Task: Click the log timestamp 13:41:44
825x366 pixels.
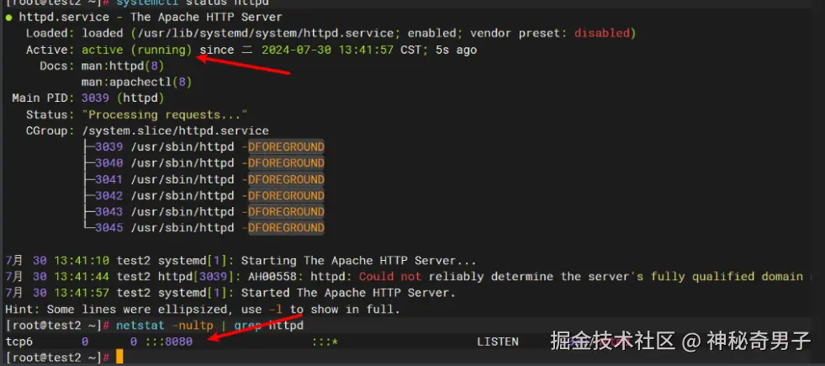Action: [x=82, y=277]
